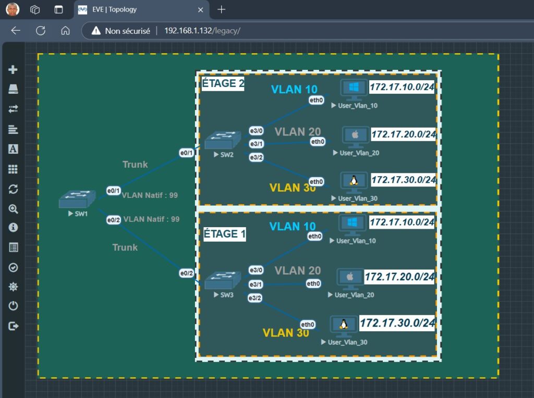Log out using the exit arrow icon
534x398 pixels.
coord(13,326)
